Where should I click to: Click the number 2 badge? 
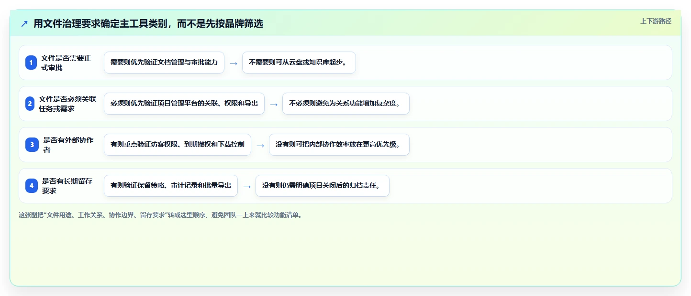(x=30, y=104)
